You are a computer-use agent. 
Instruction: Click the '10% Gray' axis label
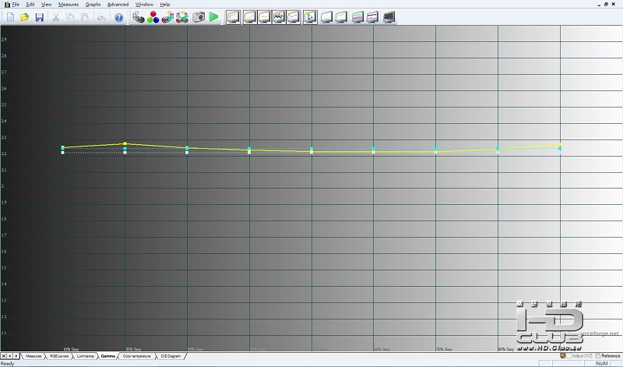pyautogui.click(x=71, y=349)
